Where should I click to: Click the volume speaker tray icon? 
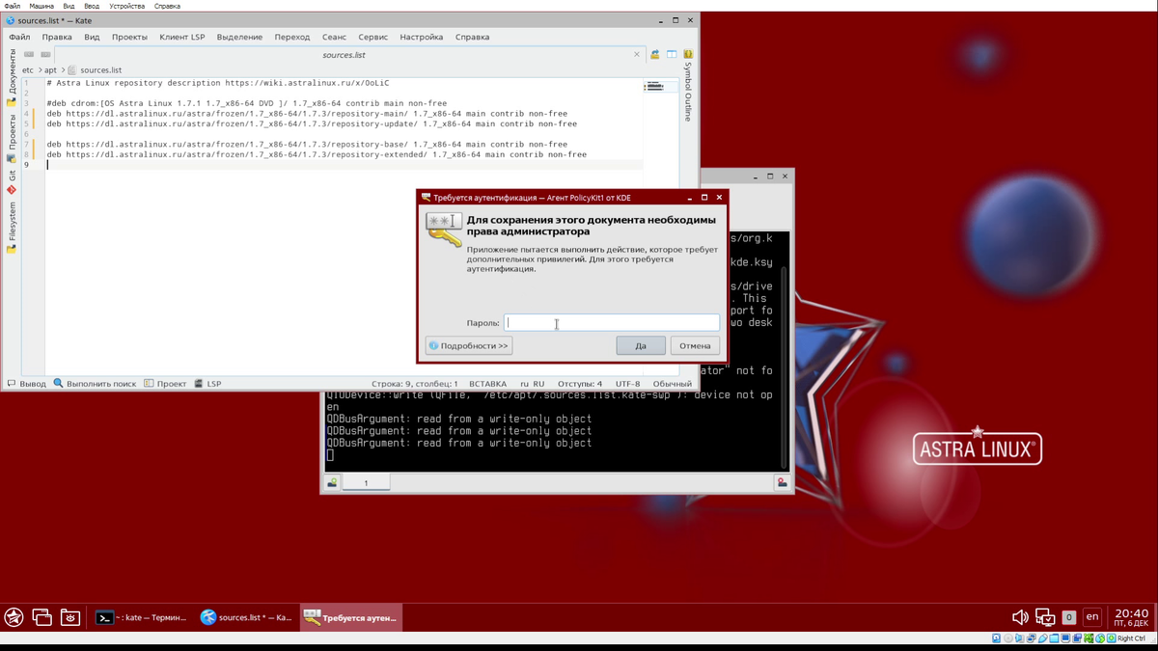(1020, 617)
